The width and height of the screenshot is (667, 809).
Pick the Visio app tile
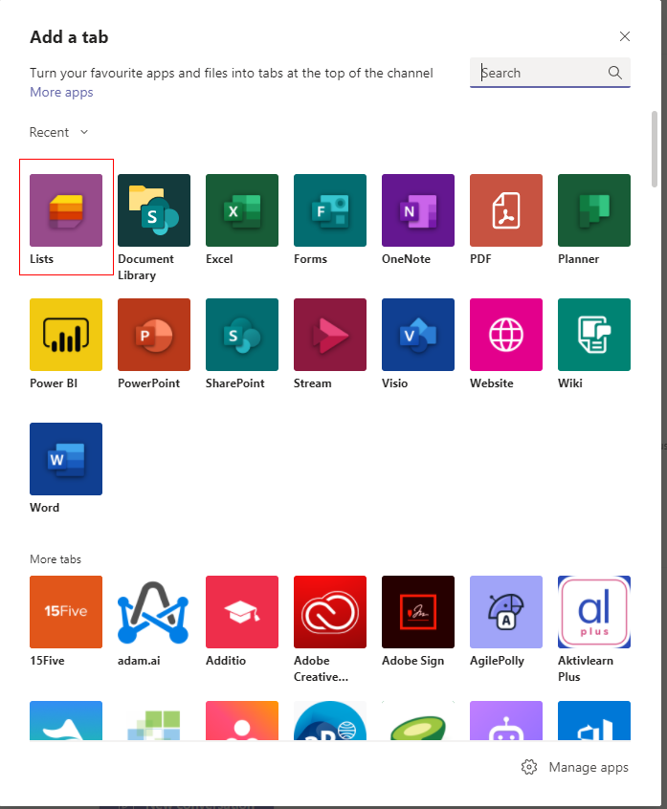418,335
